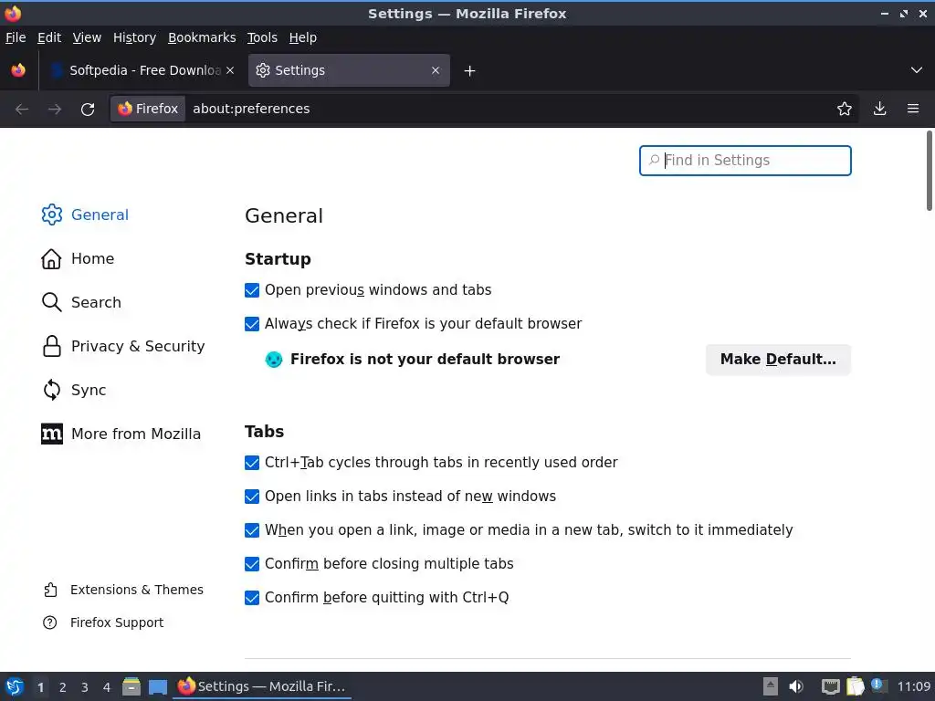The height and width of the screenshot is (701, 935).
Task: Open the network tray icon
Action: tap(830, 686)
